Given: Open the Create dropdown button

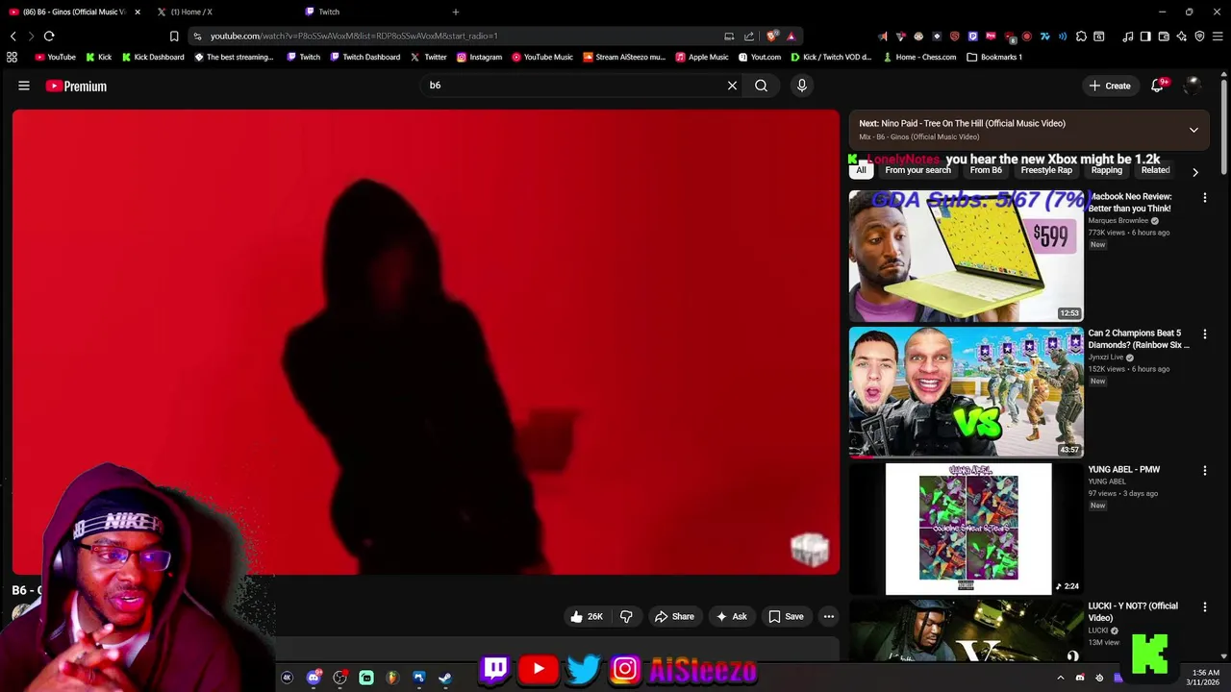Looking at the screenshot, I should [x=1110, y=86].
